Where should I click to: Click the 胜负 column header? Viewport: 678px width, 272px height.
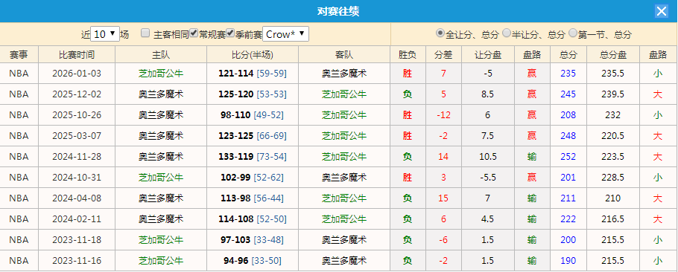coord(408,55)
